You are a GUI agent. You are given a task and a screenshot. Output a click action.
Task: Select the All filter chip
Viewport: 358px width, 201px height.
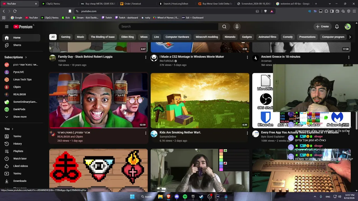tap(53, 37)
